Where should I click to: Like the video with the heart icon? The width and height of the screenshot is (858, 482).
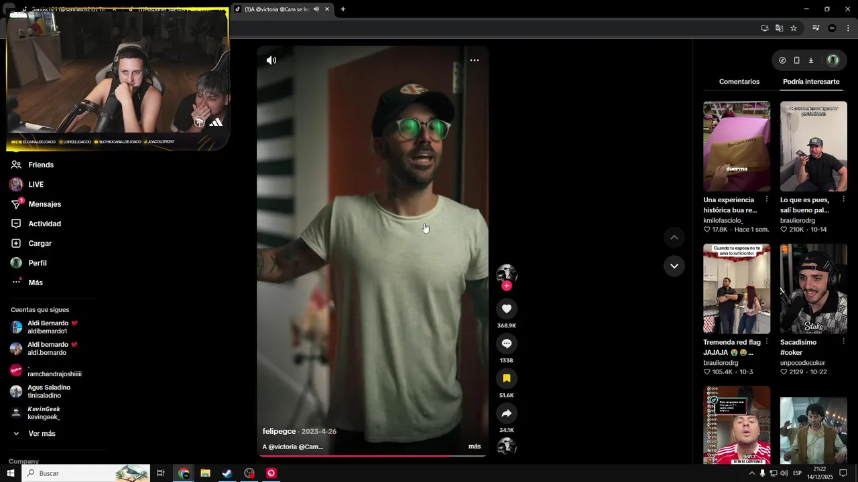click(x=507, y=309)
